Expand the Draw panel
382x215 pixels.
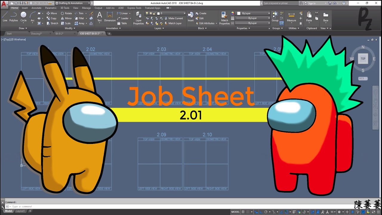23,28
